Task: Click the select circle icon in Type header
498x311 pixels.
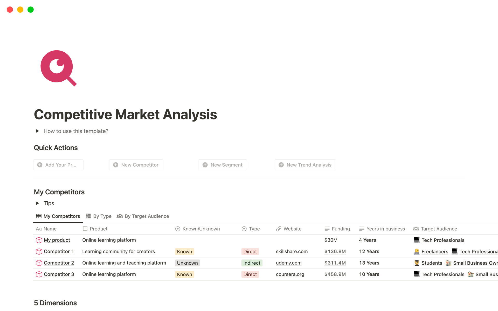Action: [244, 229]
